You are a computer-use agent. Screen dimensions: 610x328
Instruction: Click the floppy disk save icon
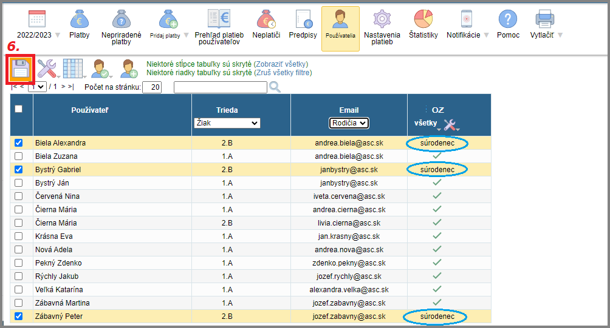(x=21, y=69)
